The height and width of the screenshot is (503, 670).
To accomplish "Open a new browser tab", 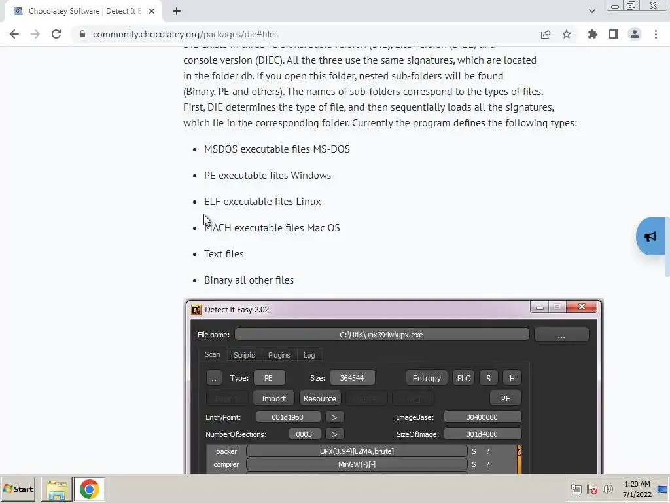I will [177, 11].
